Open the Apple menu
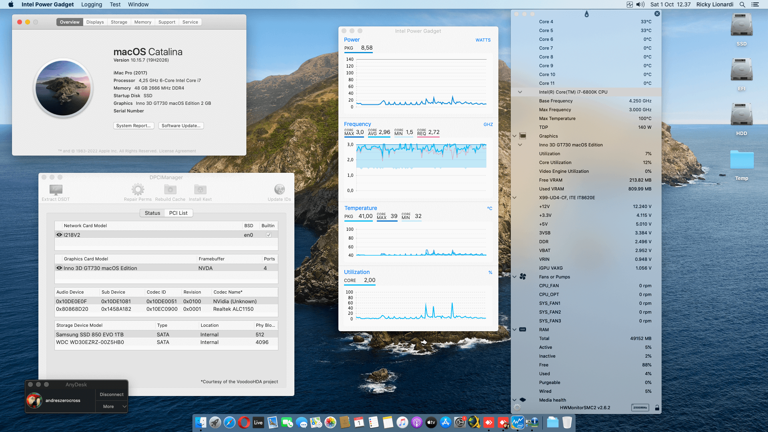768x432 pixels. (11, 4)
